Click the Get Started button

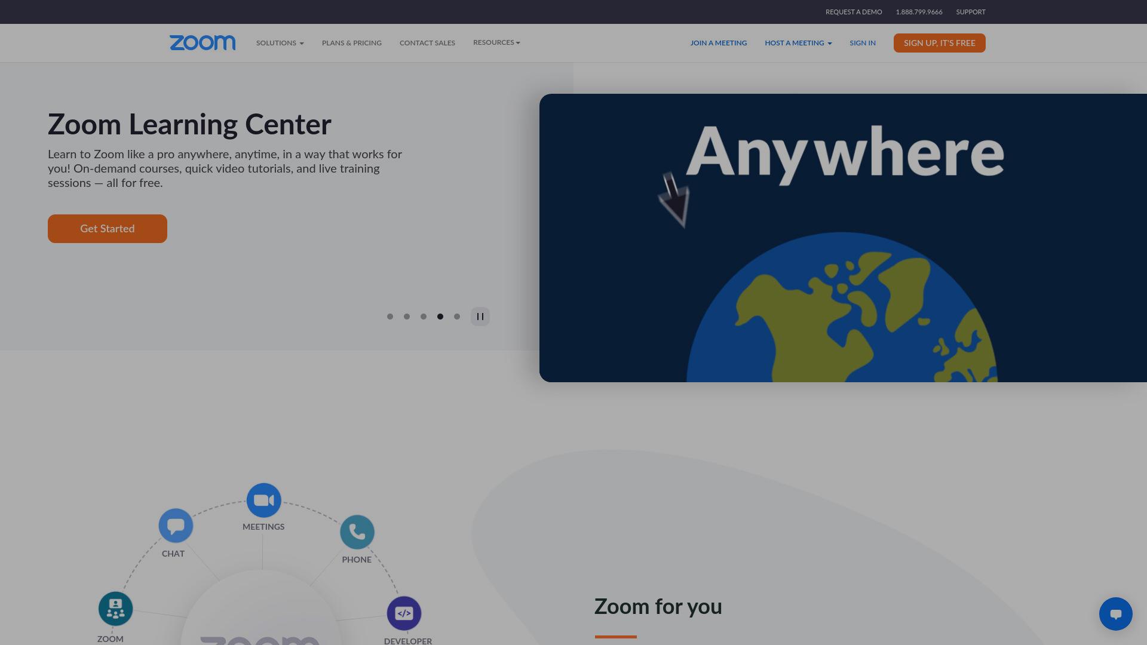108,229
